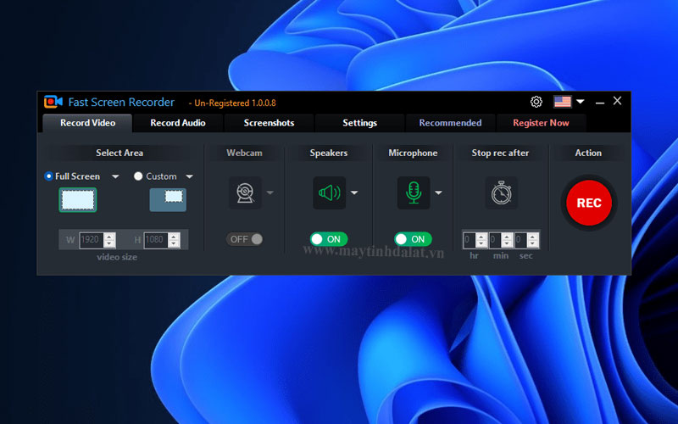The height and width of the screenshot is (424, 678).
Task: Click the green microphone icon
Action: pyautogui.click(x=414, y=193)
